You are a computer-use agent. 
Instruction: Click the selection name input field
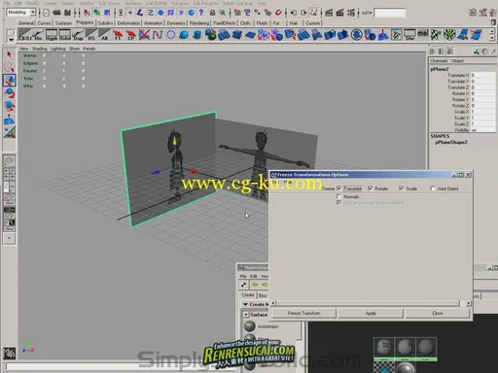(x=390, y=13)
